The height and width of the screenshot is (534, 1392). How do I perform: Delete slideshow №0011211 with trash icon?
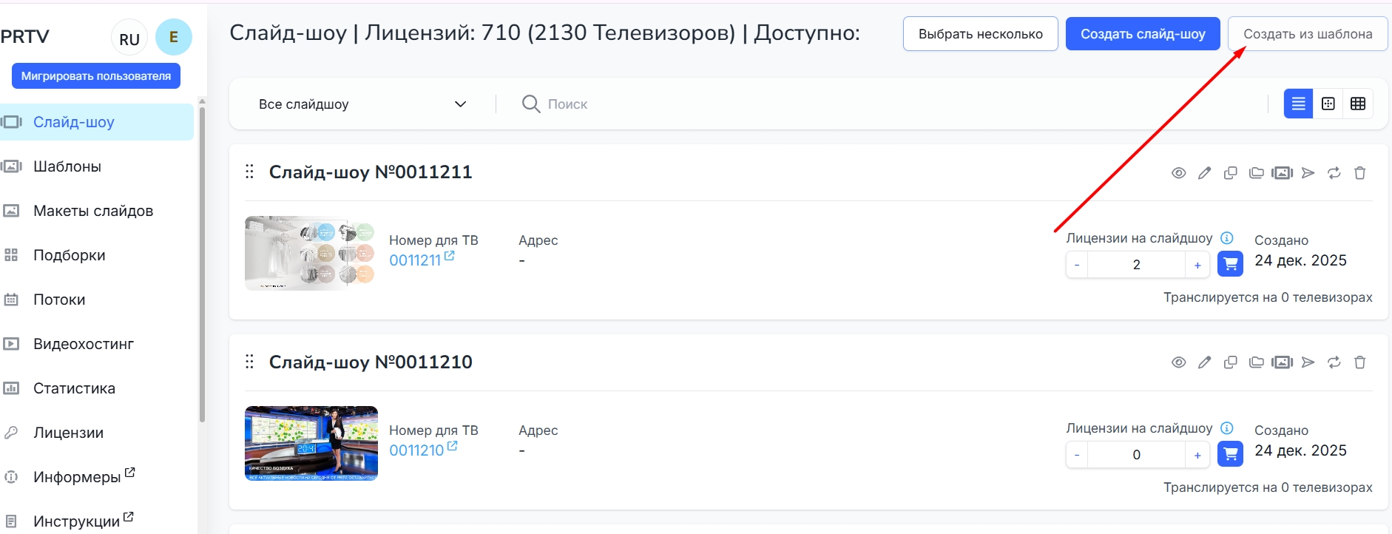tap(1359, 173)
